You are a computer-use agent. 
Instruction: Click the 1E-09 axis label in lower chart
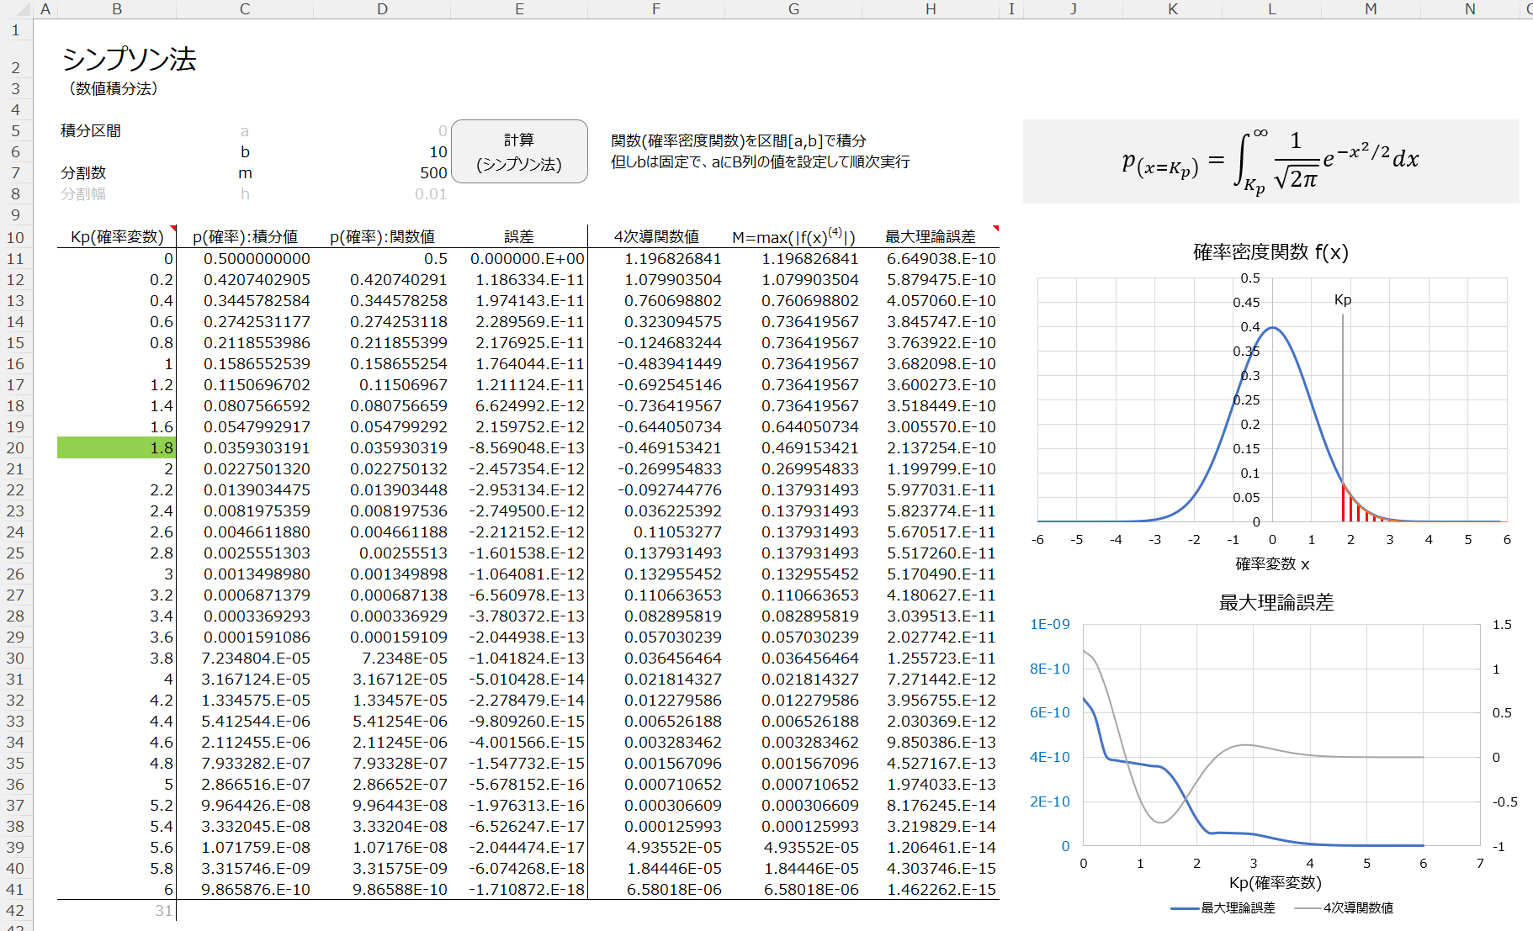pos(1049,624)
